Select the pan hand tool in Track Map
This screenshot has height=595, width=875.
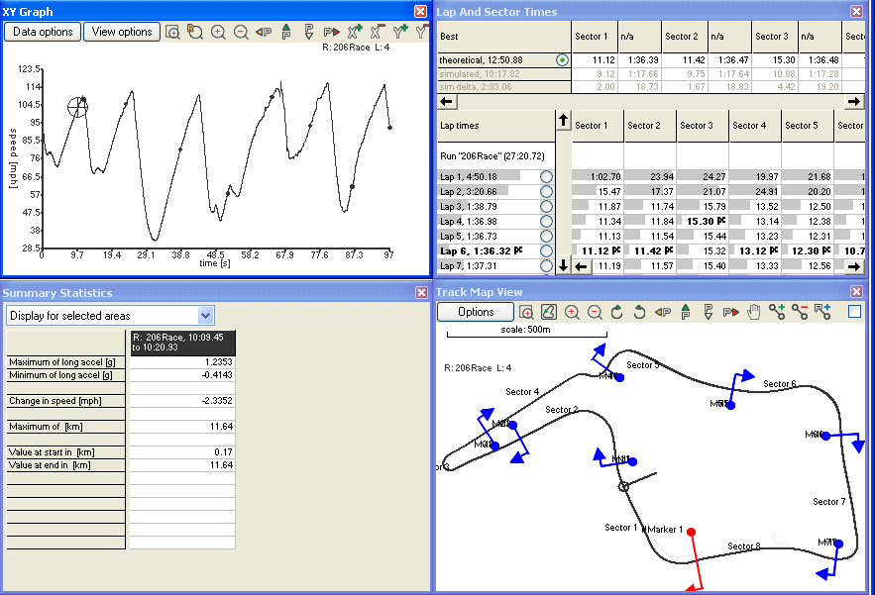(754, 312)
